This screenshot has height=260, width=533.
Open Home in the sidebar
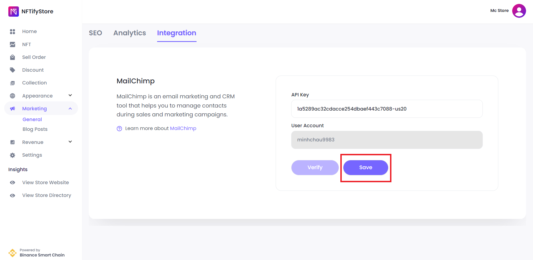29,31
